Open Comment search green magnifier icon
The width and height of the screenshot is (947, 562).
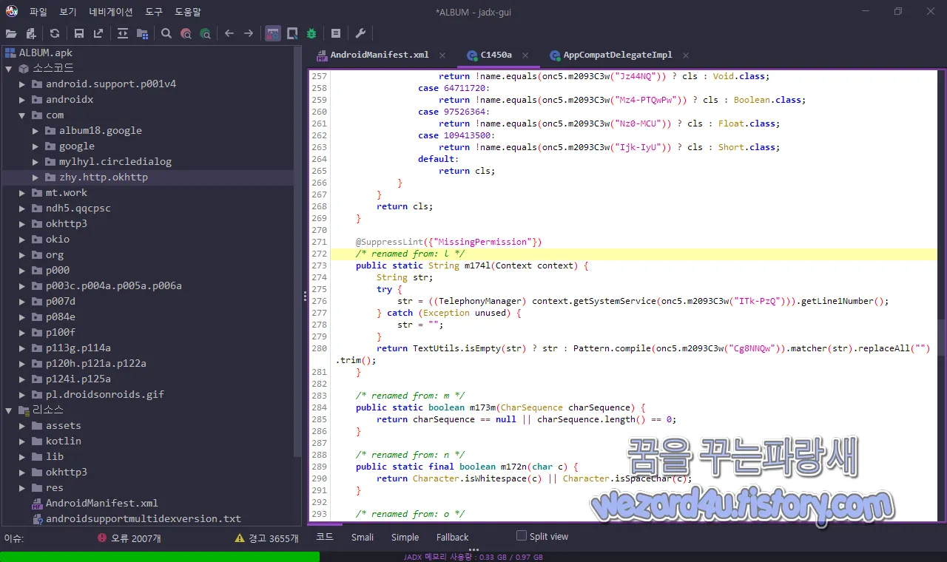[x=205, y=33]
